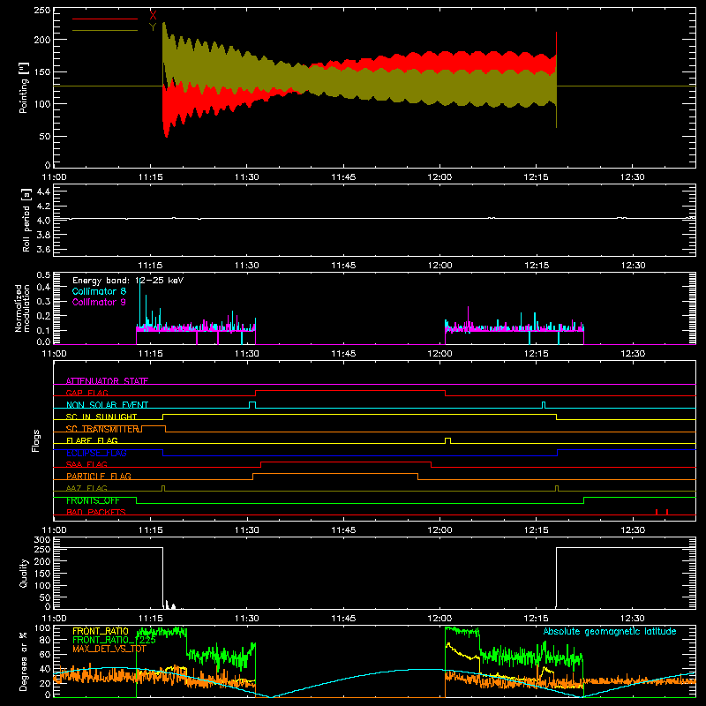Click the "200" tick label on Pointing axis
This screenshot has height=706, width=706.
[42, 40]
